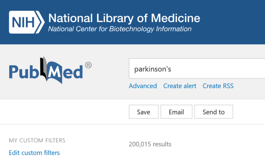Click the NIH logo's arrow chevron
This screenshot has height=163, width=265.
click(x=40, y=22)
